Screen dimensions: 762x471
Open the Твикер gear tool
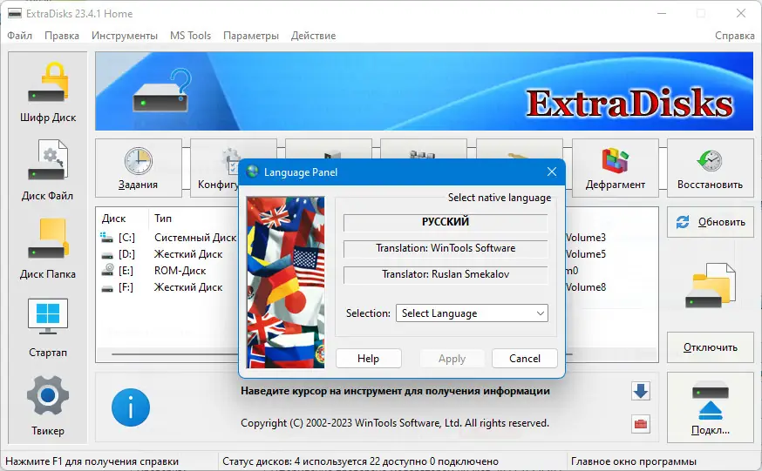click(x=48, y=406)
